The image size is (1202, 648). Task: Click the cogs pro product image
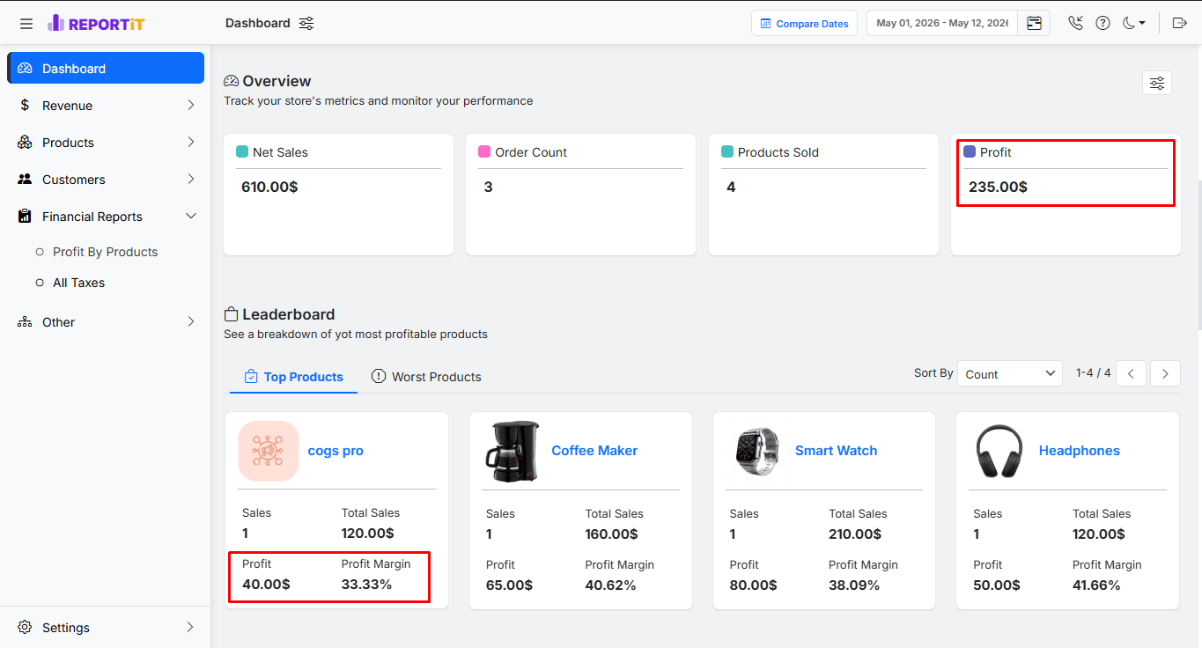pos(269,451)
